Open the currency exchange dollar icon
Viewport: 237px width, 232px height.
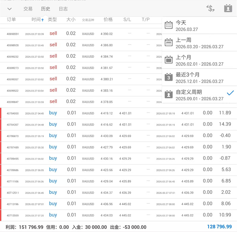point(211,9)
